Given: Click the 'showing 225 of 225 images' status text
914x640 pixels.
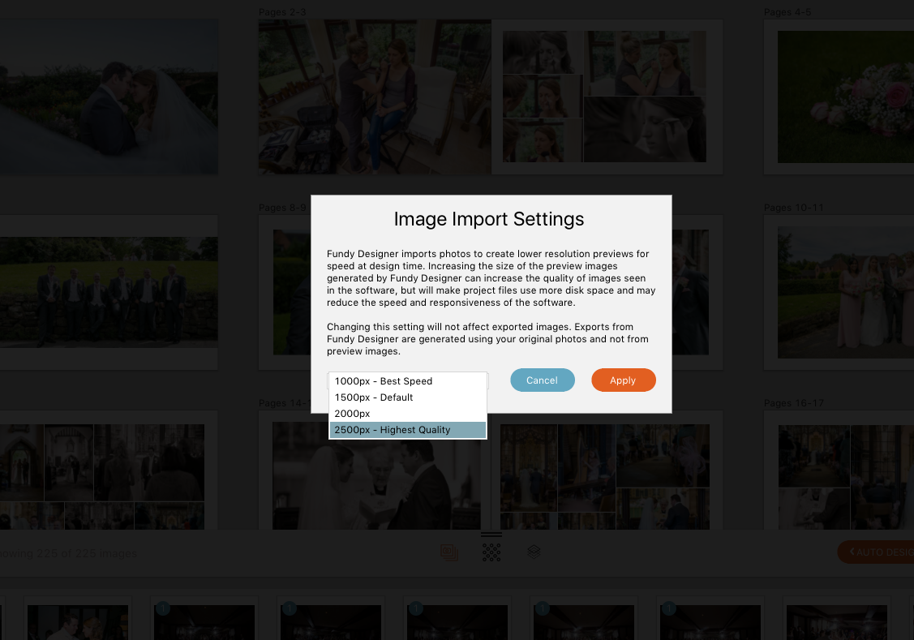Looking at the screenshot, I should 68,553.
